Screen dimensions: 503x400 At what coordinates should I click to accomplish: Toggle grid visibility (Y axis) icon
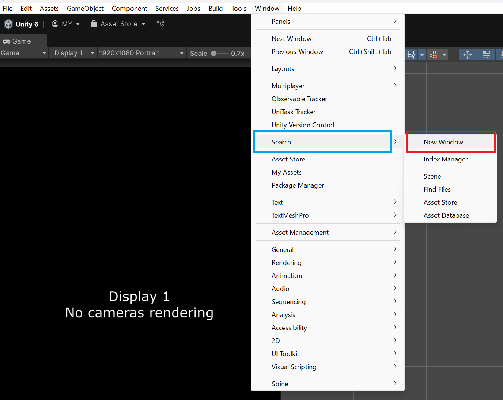[x=411, y=55]
